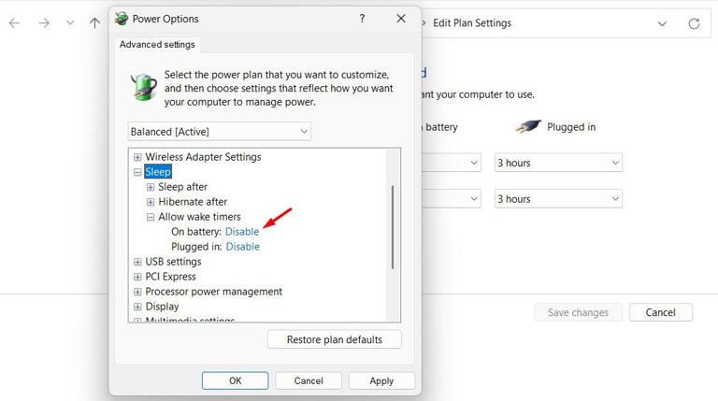Click Plugged in Disable value
Screen dimensions: 718x401
pos(242,247)
